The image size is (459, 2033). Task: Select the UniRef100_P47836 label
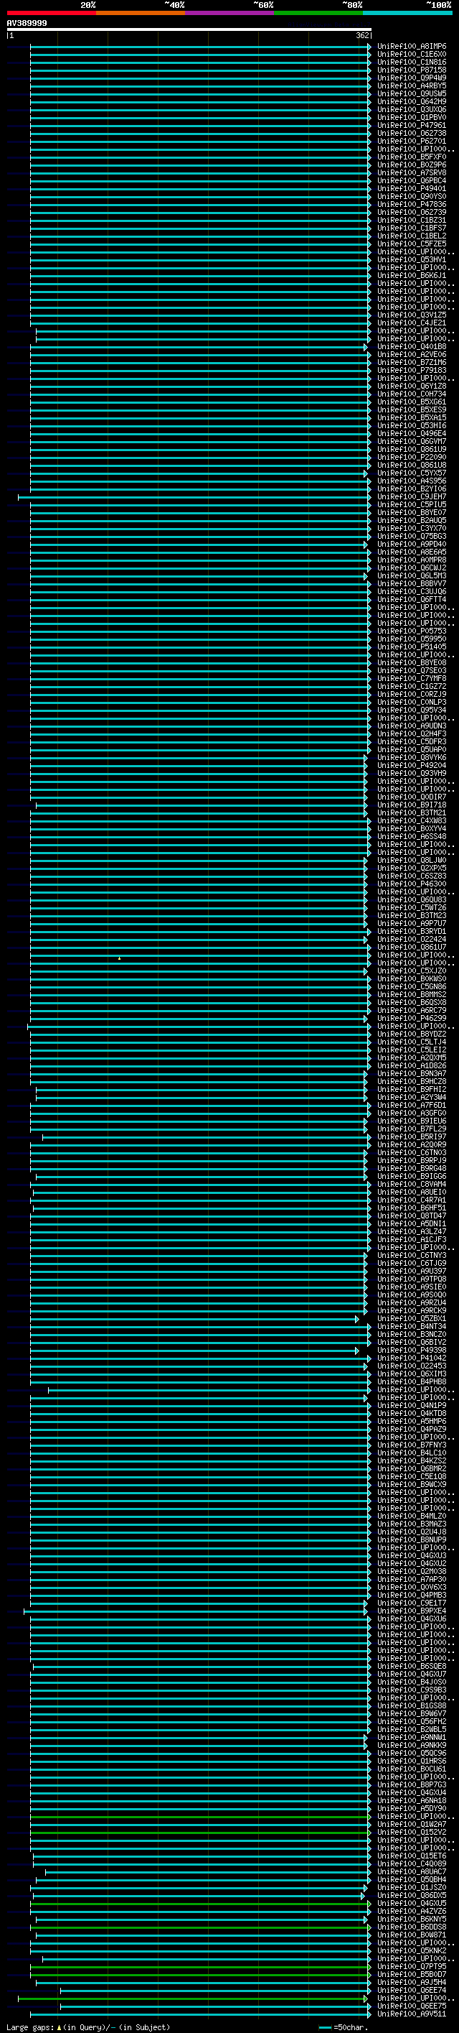(x=411, y=205)
